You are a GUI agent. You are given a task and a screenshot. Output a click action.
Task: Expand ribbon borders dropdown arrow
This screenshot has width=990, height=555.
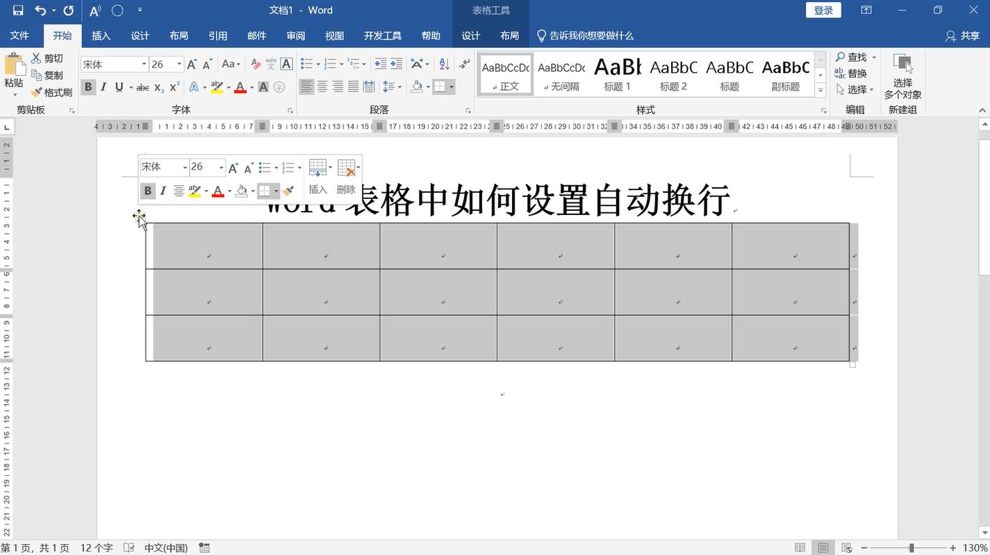[x=452, y=87]
